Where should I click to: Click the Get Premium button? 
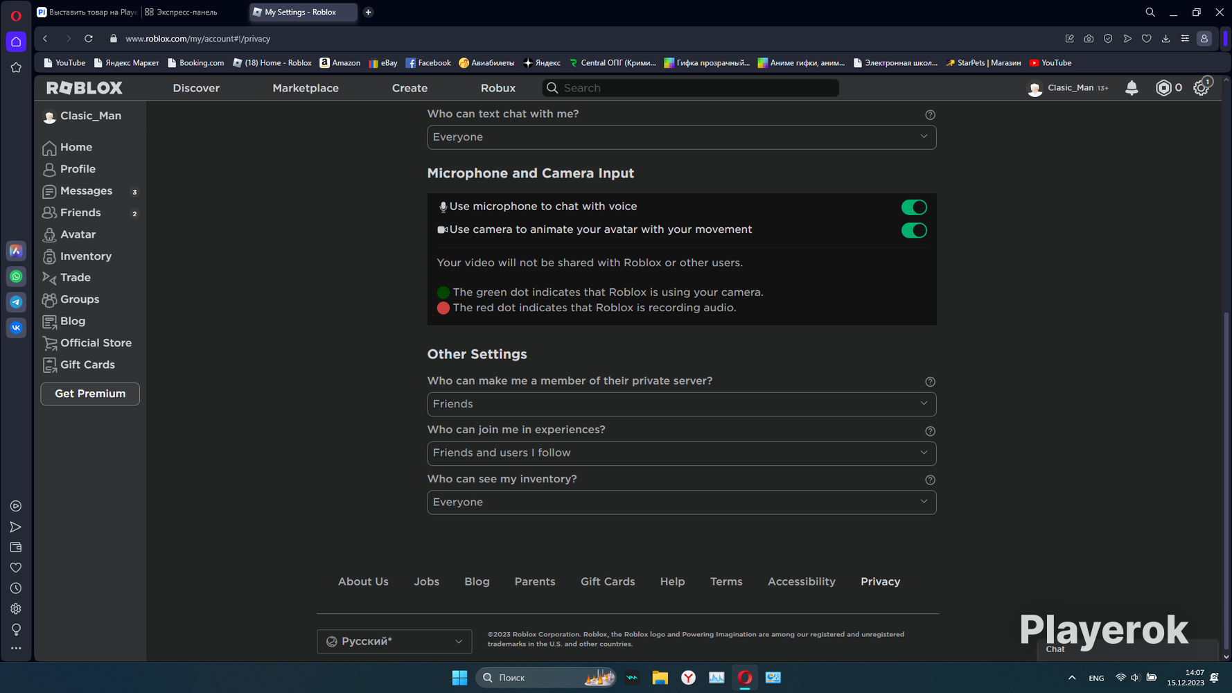tap(90, 394)
